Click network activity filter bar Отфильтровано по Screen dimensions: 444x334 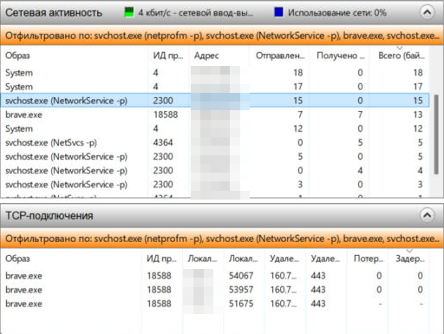[222, 36]
